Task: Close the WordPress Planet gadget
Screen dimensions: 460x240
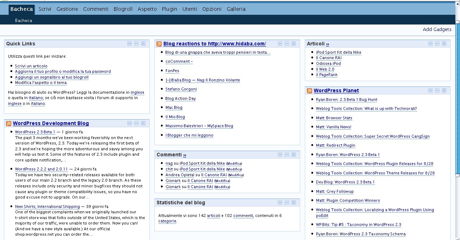Action: (x=444, y=90)
